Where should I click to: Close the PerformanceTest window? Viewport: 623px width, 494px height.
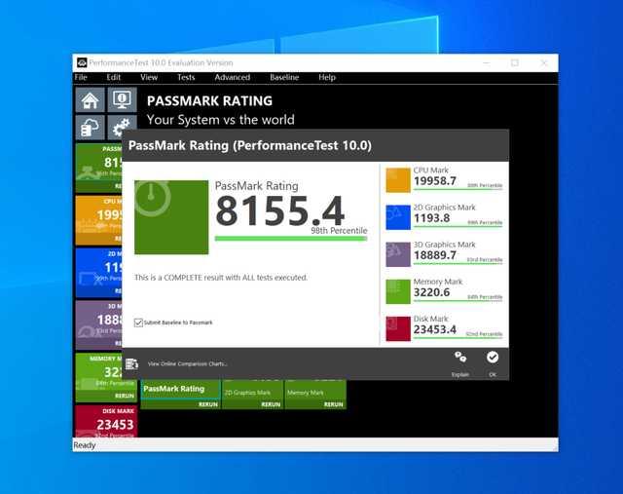544,62
